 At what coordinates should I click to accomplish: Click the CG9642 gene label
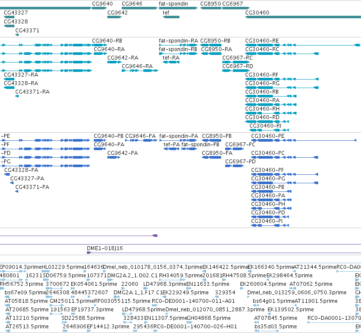point(118,12)
